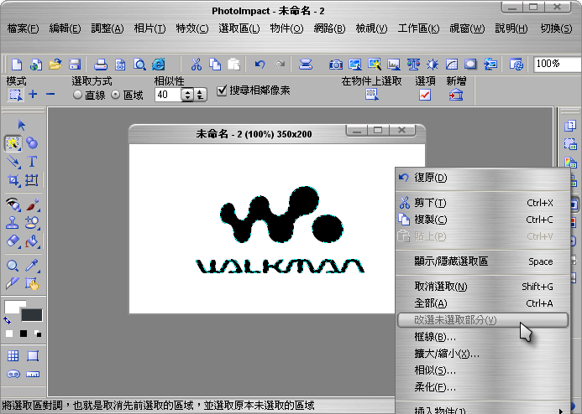
Task: Click the Internet Explorer browser icon
Action: click(x=159, y=65)
